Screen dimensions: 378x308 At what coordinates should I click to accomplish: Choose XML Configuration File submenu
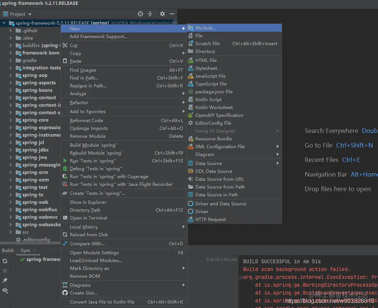click(234, 146)
